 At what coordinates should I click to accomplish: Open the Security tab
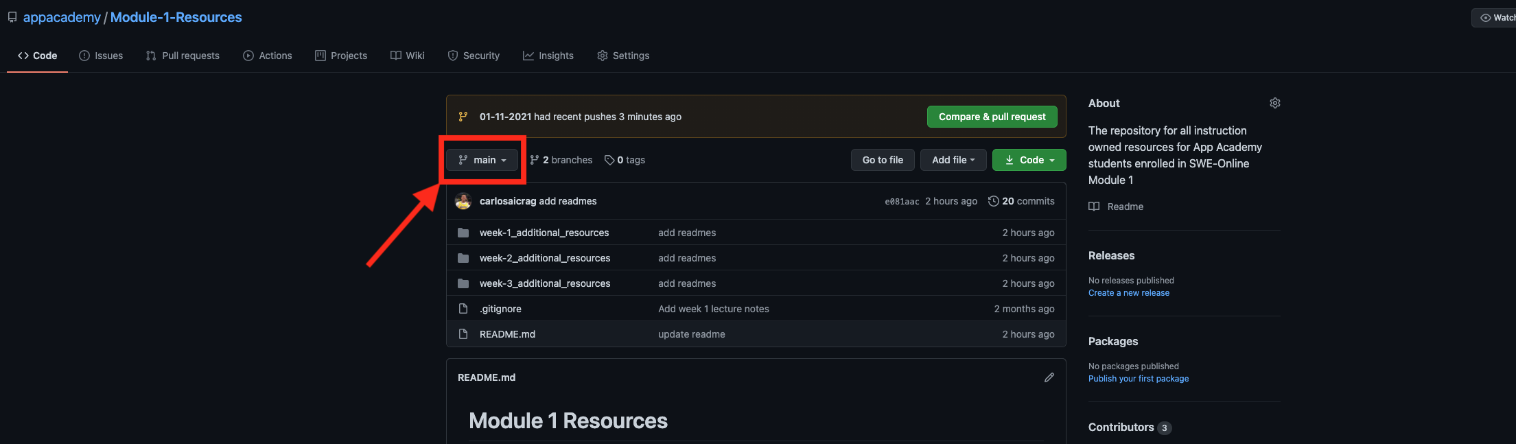click(x=474, y=56)
